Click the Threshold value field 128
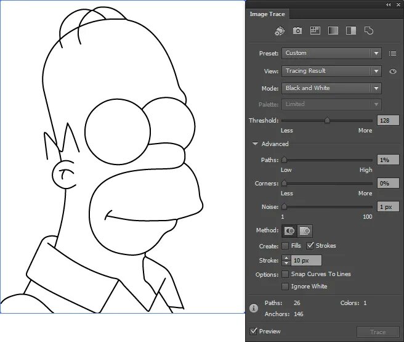Image resolution: width=404 pixels, height=342 pixels. (388, 120)
